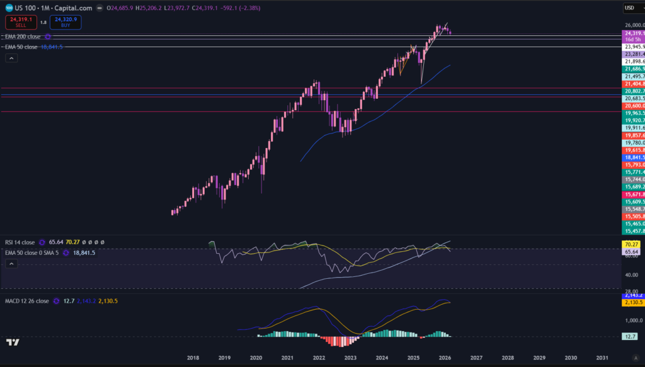The height and width of the screenshot is (367, 645).
Task: Click the yellow RSI scale label 70.27
Action: click(x=631, y=244)
